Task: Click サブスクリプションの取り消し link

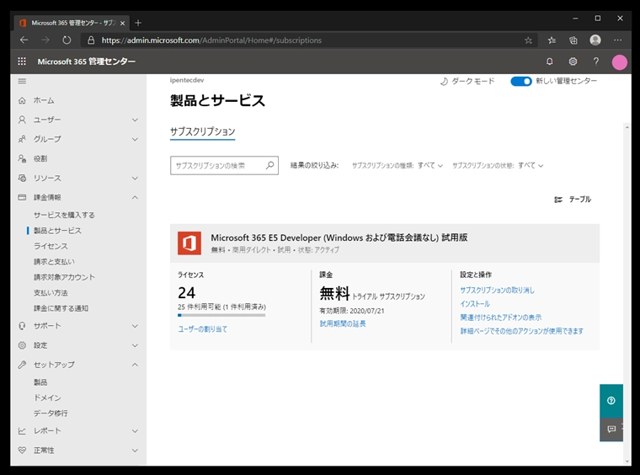Action: click(x=497, y=291)
